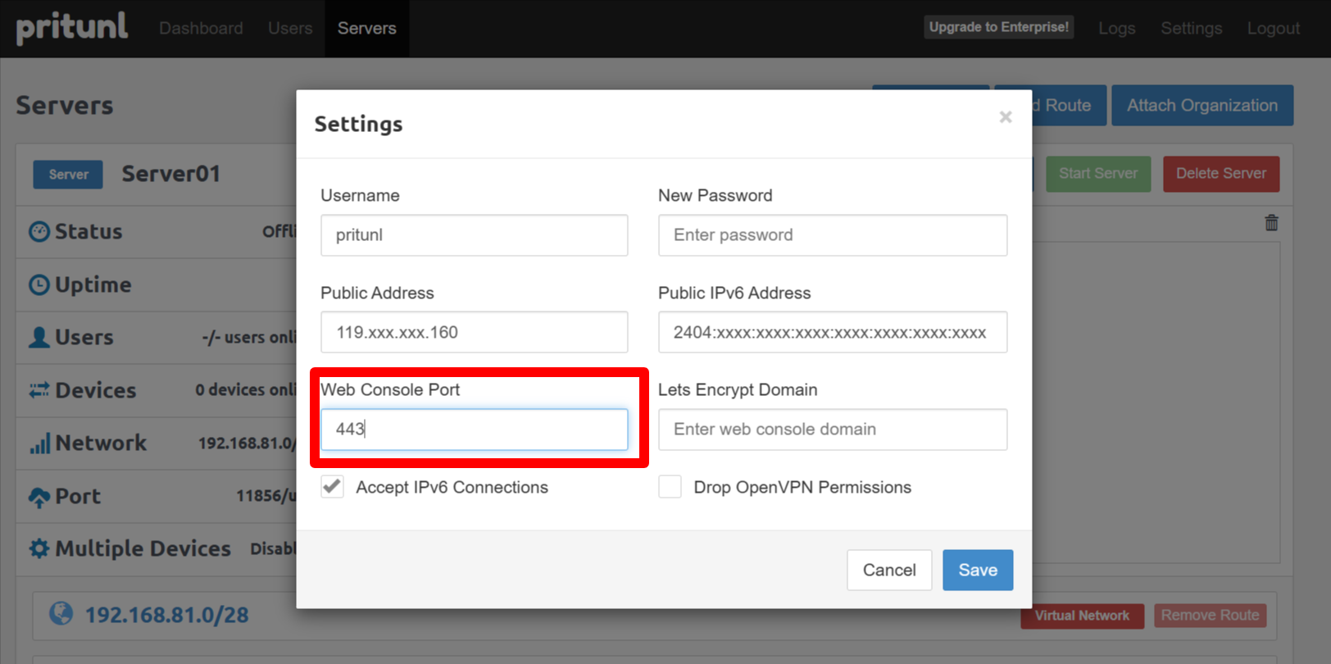This screenshot has height=664, width=1331.
Task: Focus the Lets Encrypt Domain field
Action: tap(833, 430)
